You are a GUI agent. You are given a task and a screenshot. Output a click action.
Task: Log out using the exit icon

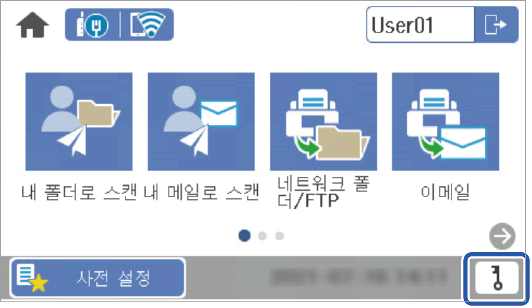(x=496, y=24)
